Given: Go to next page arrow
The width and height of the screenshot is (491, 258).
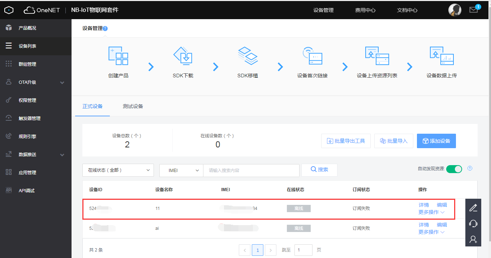Looking at the screenshot, I should (x=271, y=250).
